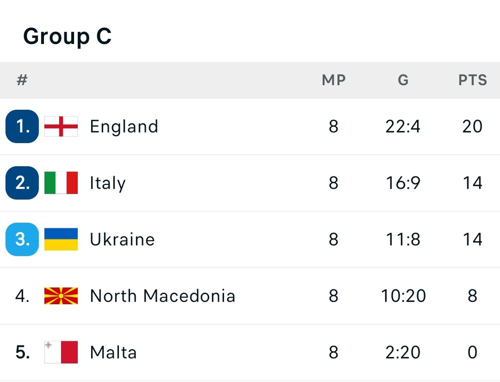500x382 pixels.
Task: Click the North Macedonia flag icon
Action: 61,296
